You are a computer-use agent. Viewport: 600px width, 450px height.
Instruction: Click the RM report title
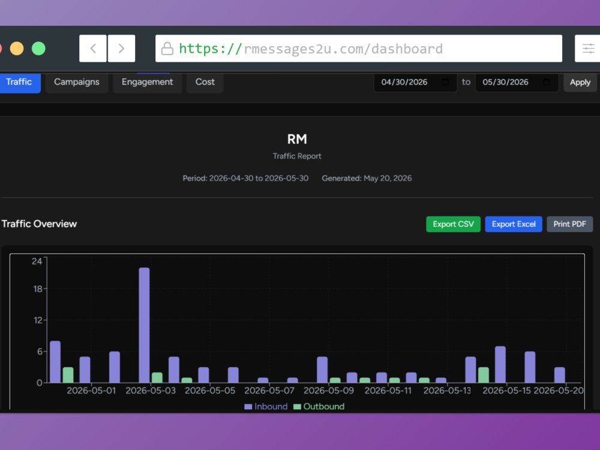pyautogui.click(x=297, y=139)
